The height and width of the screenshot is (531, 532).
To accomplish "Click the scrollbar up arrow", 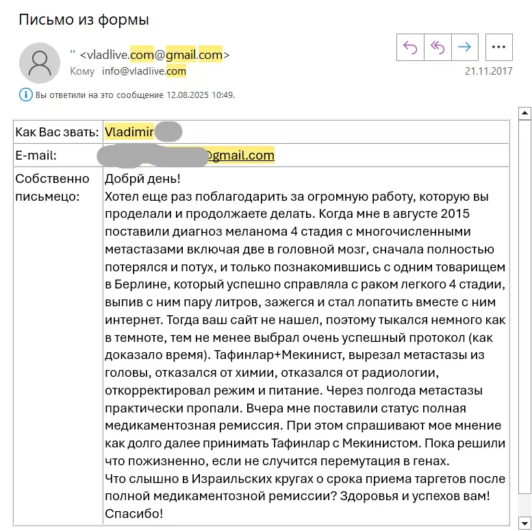I will (x=524, y=114).
